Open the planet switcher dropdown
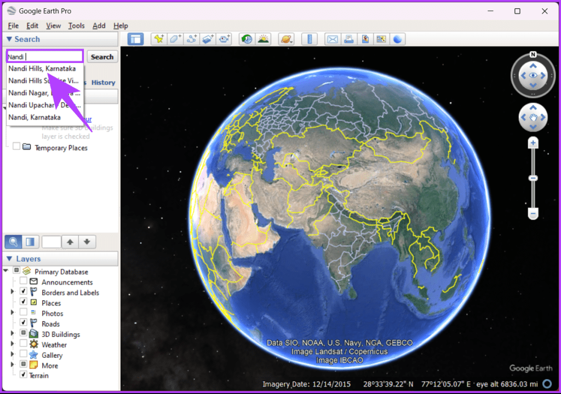This screenshot has height=394, width=561. tap(286, 39)
